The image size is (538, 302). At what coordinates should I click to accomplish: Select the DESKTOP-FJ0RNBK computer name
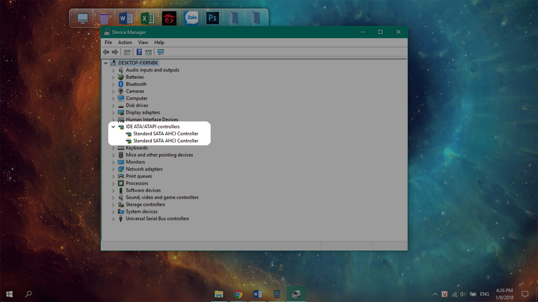point(138,63)
